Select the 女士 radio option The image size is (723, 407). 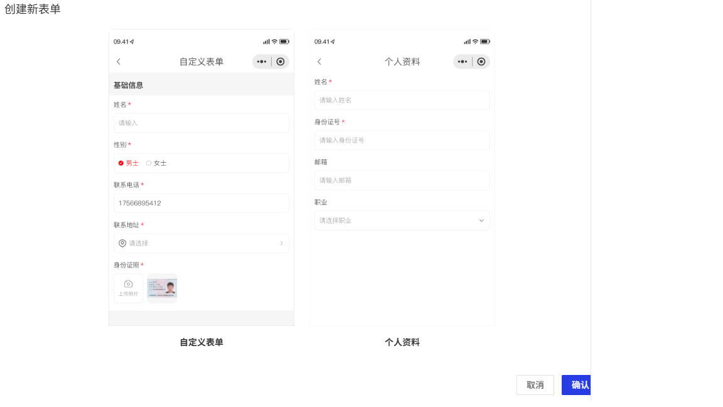point(149,163)
